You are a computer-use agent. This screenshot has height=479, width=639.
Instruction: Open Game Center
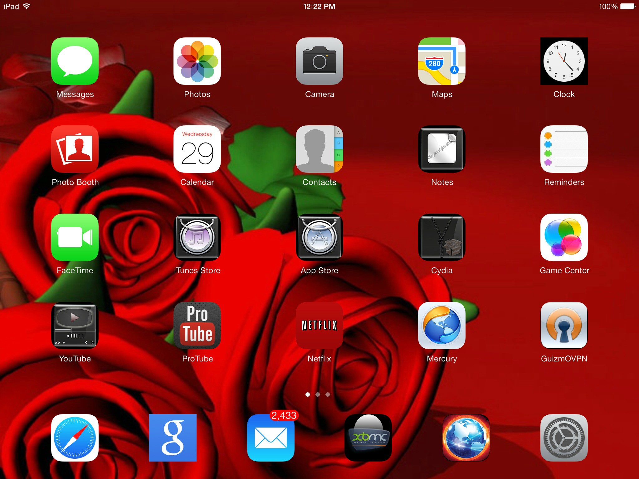[x=564, y=237]
